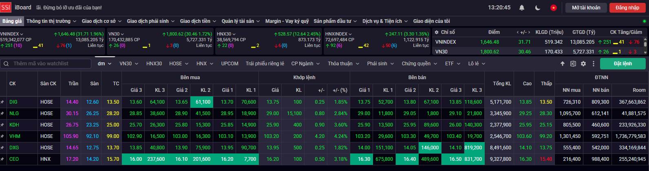Expand the VN30 index card dropdown
Viewport: 649px width, 171px height.
(x=123, y=34)
